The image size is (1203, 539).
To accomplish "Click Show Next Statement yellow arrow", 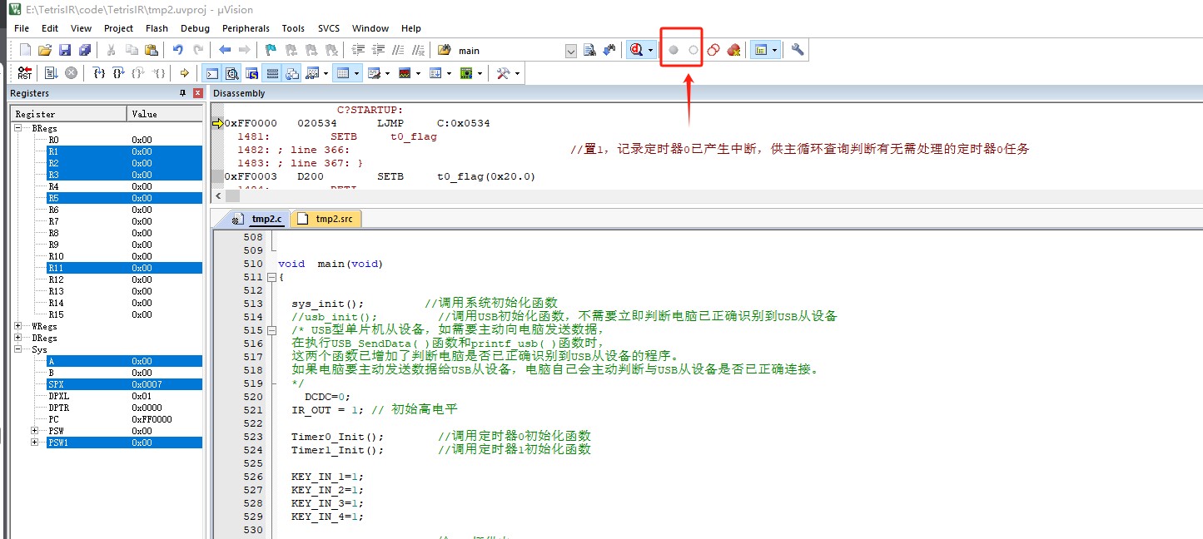I will pos(184,73).
